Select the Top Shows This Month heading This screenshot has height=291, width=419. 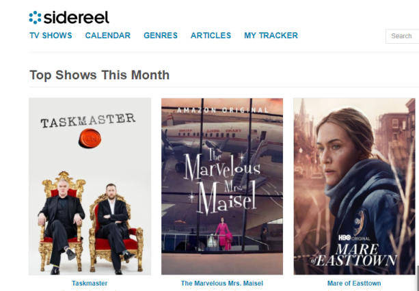(99, 74)
